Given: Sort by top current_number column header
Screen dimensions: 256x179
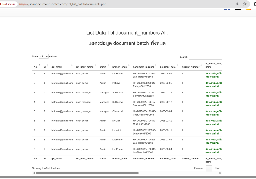Looking at the screenshot, I should pos(190,67).
